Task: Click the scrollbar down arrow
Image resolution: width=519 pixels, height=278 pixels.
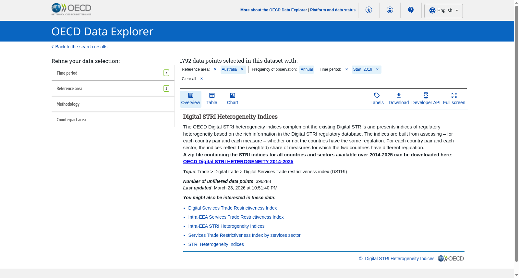Action: pos(516,275)
